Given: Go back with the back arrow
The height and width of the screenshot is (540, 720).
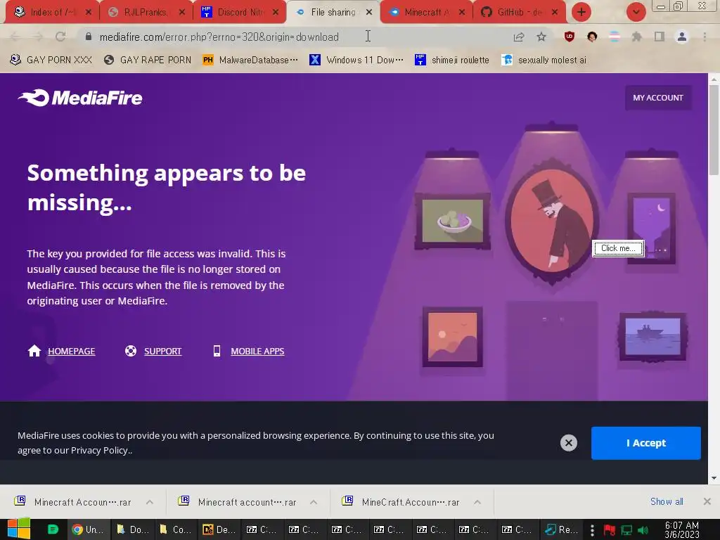Looking at the screenshot, I should coord(15,37).
